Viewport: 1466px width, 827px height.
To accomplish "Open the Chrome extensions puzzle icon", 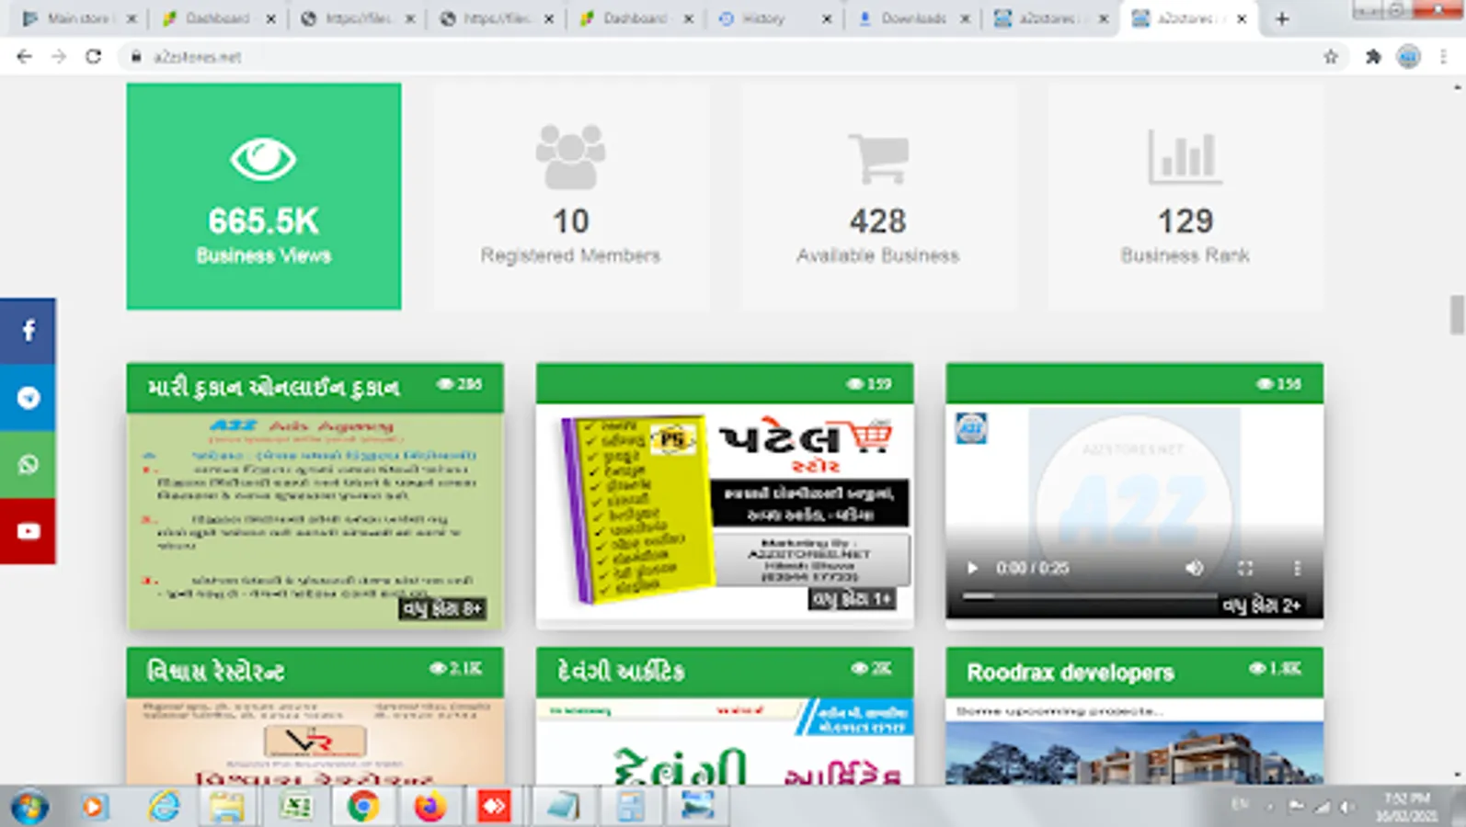I will (x=1373, y=57).
